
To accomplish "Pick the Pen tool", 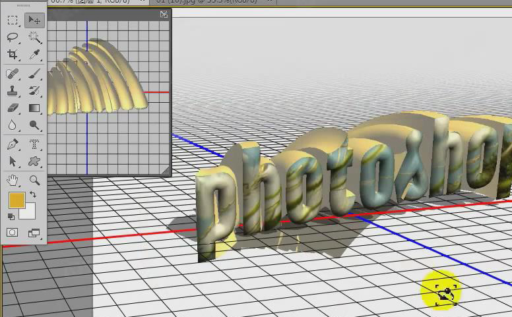I will coord(13,144).
